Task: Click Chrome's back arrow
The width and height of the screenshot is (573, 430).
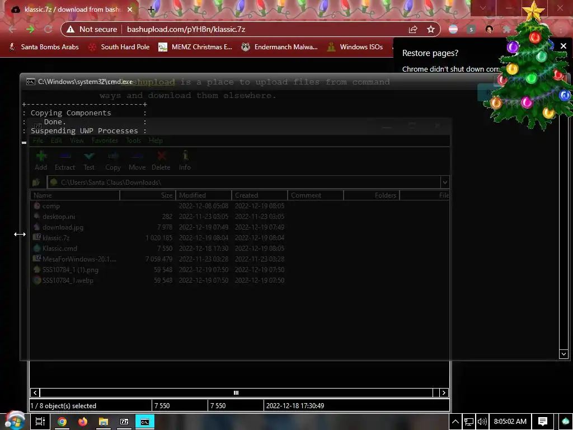Action: coord(12,29)
